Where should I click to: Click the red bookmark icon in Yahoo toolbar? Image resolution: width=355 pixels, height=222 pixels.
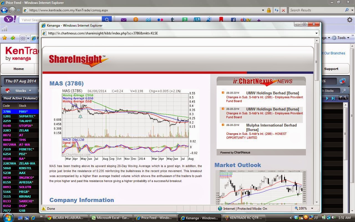[221, 19]
